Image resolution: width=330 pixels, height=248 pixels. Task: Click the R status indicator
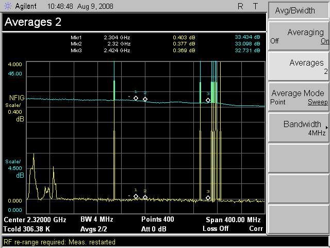(240, 7)
